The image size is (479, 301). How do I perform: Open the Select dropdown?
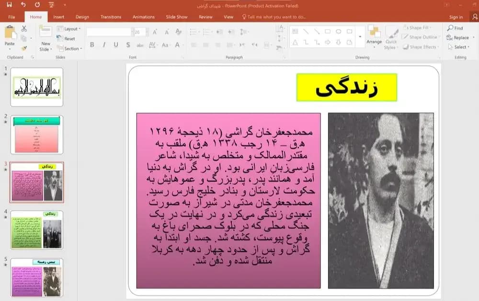point(459,47)
